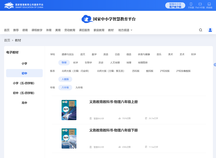Filter subject by 艺术
Screen dimensions: 216x158
point(182,54)
